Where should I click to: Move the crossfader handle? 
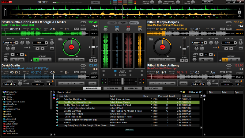pos(123,81)
